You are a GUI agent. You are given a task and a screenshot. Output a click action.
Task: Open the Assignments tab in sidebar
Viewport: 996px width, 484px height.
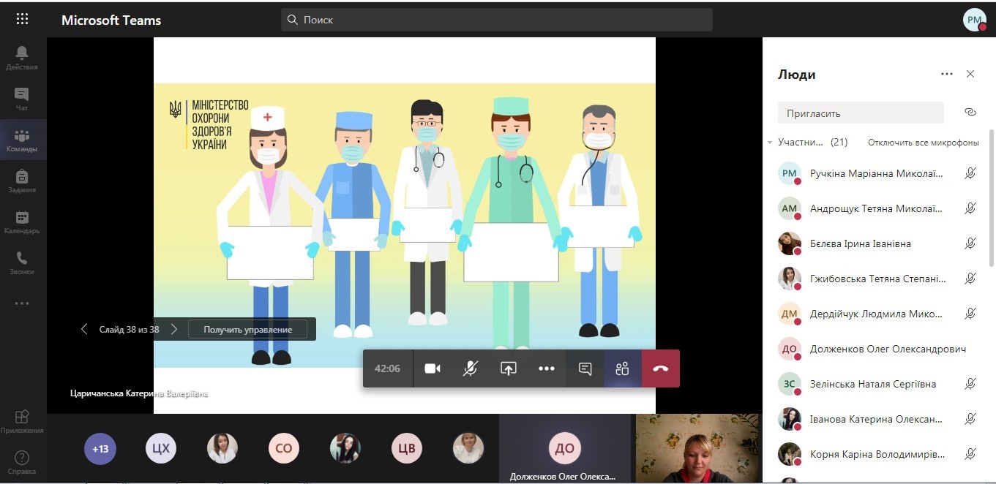tap(22, 181)
